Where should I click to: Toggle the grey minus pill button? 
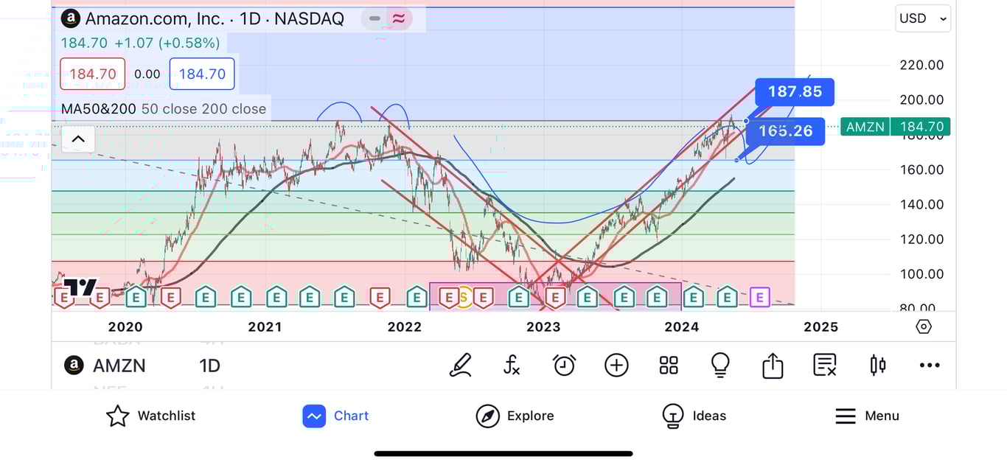tap(374, 18)
